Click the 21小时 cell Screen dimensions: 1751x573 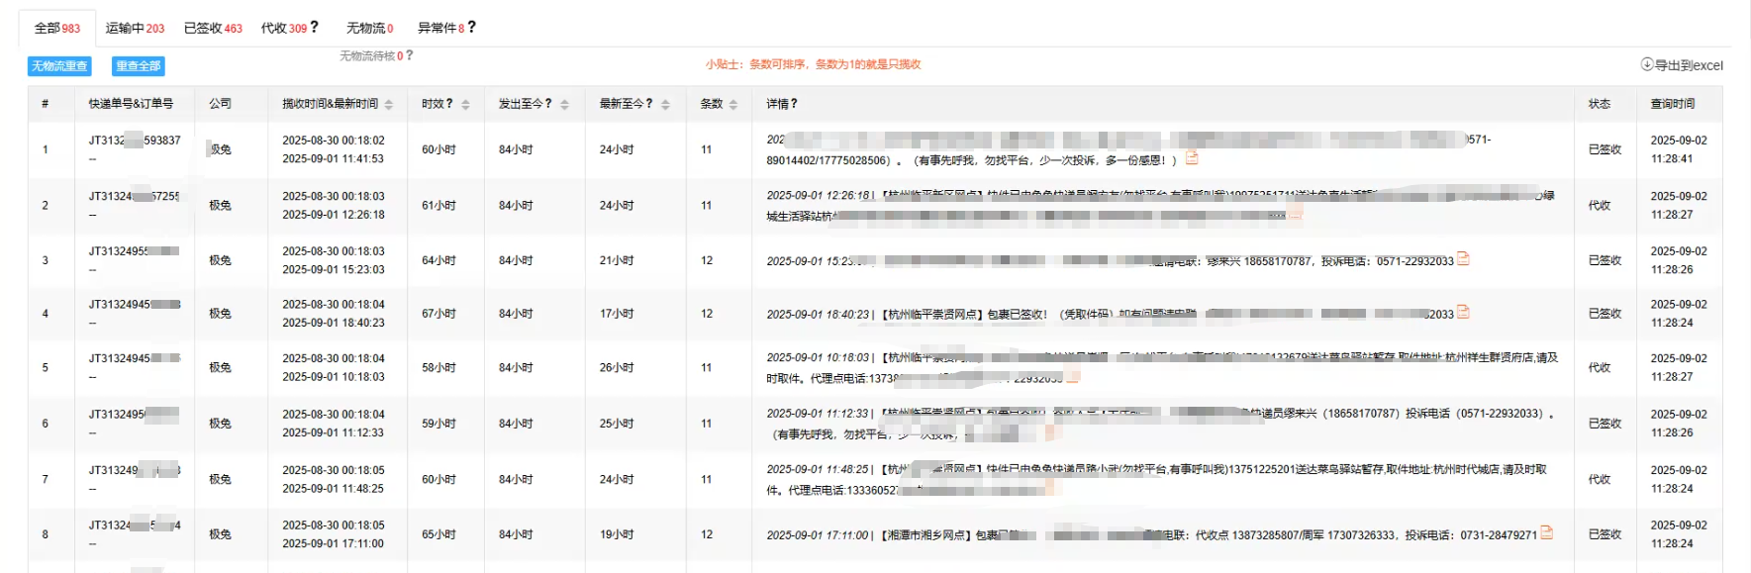click(617, 261)
